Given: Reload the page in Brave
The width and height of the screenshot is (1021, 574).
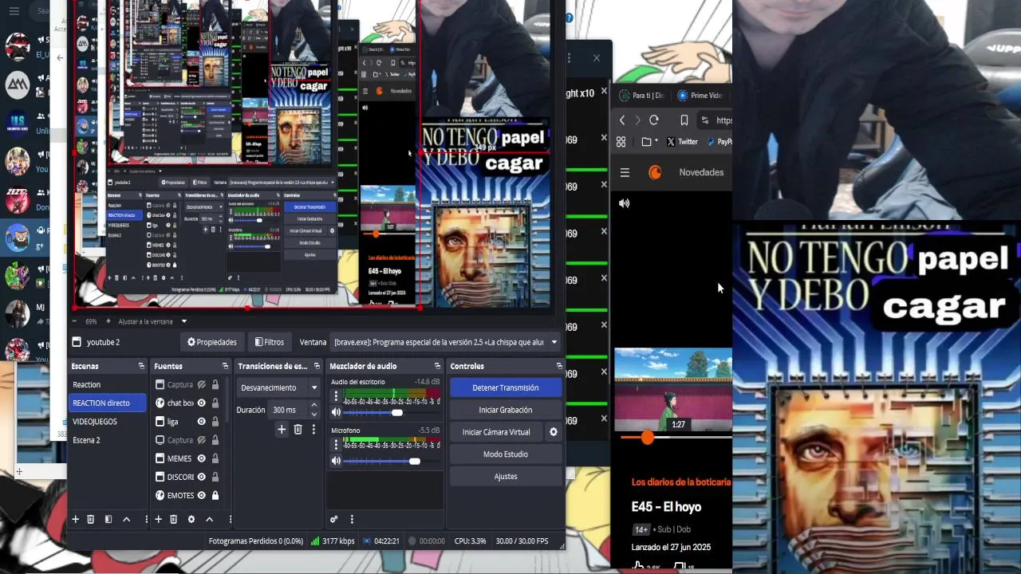Looking at the screenshot, I should coord(654,120).
